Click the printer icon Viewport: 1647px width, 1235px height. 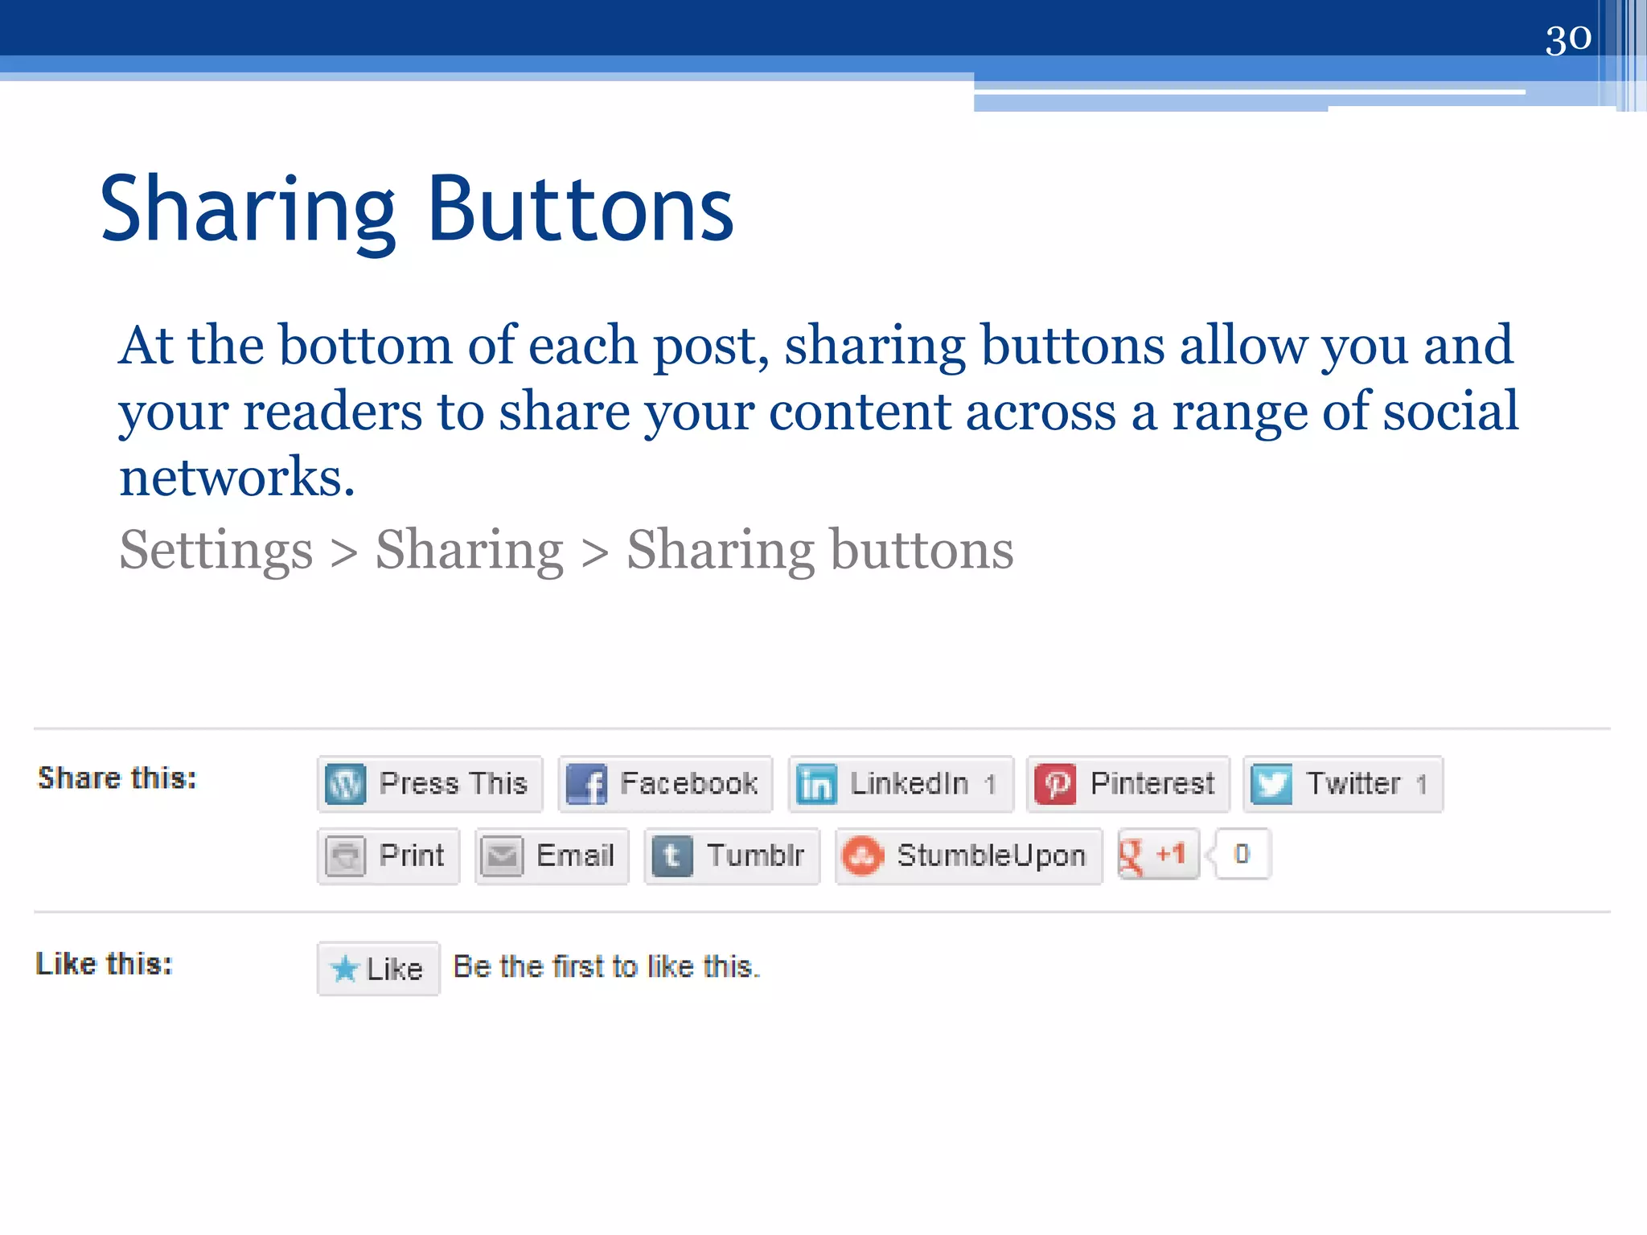pos(346,856)
